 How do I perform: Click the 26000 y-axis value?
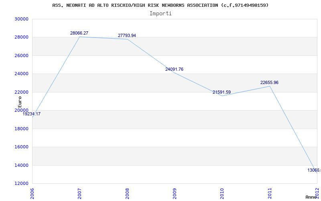(21, 56)
